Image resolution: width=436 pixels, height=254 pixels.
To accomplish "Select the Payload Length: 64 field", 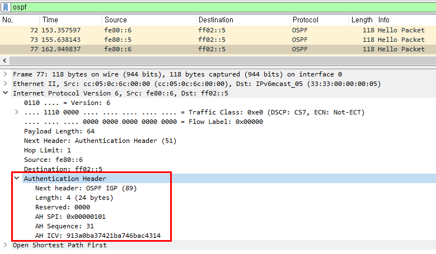I will (x=59, y=131).
